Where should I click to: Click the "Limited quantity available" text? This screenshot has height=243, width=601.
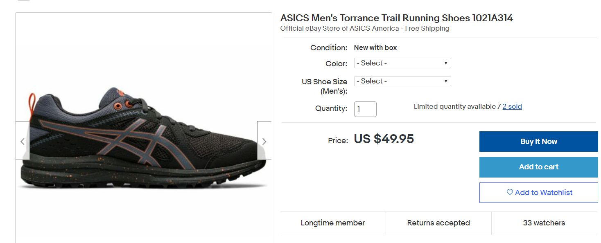(454, 106)
